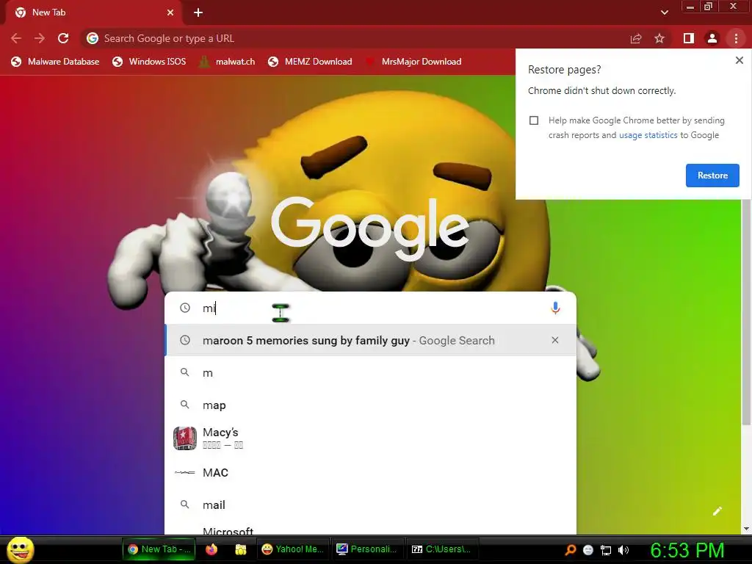The height and width of the screenshot is (564, 752).
Task: Open MrsMajor Download bookmark
Action: pyautogui.click(x=414, y=62)
